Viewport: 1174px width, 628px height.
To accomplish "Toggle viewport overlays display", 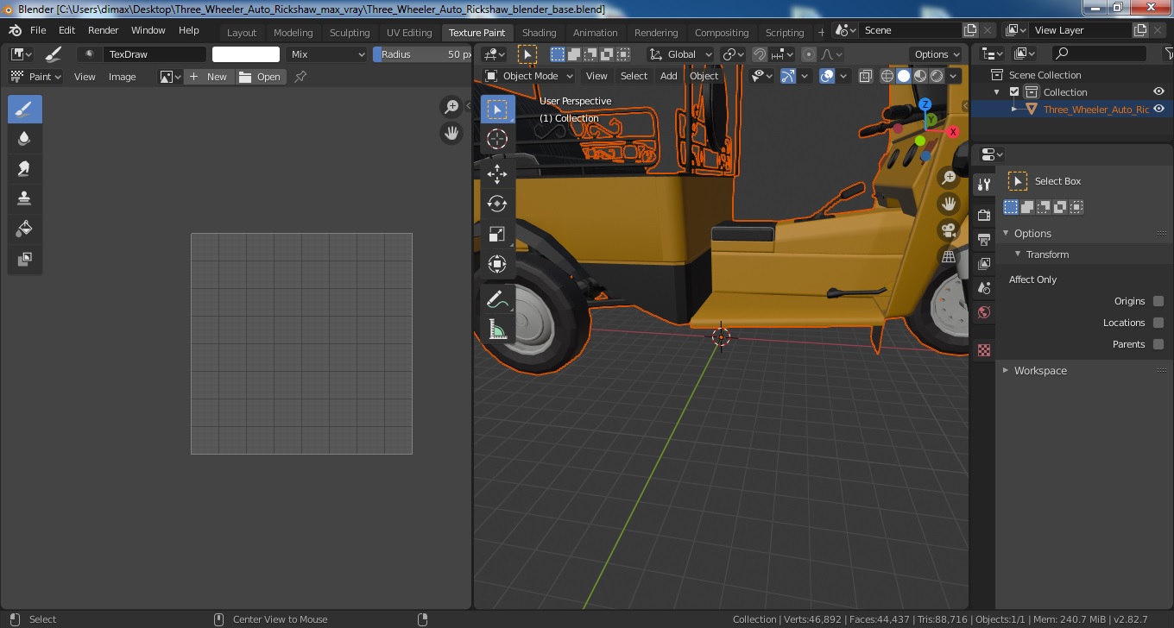I will tap(827, 76).
